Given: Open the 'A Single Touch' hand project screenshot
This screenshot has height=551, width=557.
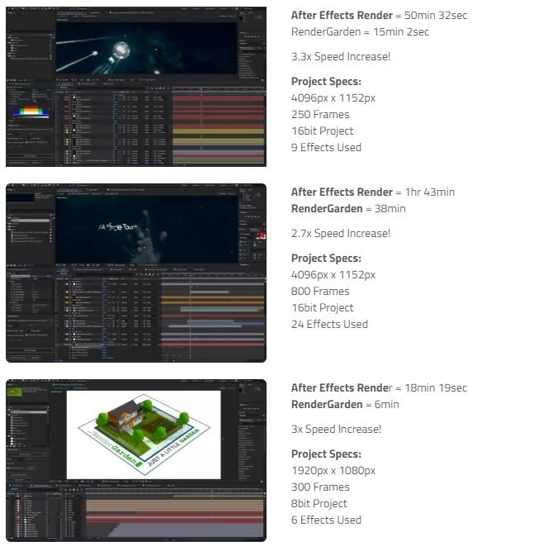Looking at the screenshot, I should pyautogui.click(x=136, y=273).
